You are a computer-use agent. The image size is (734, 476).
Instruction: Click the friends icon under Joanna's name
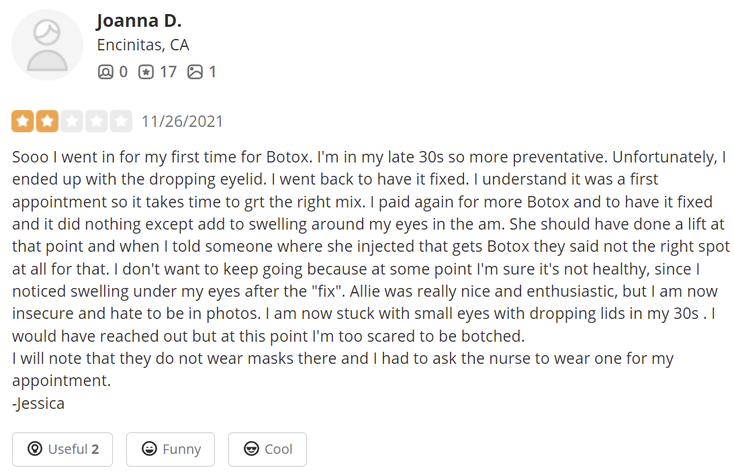coord(105,72)
